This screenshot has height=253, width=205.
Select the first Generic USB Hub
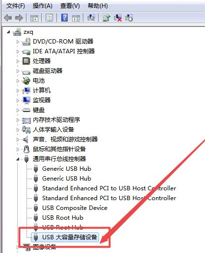pos(67,169)
